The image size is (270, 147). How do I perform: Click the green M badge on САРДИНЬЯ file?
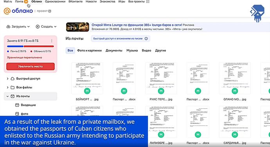235,134
